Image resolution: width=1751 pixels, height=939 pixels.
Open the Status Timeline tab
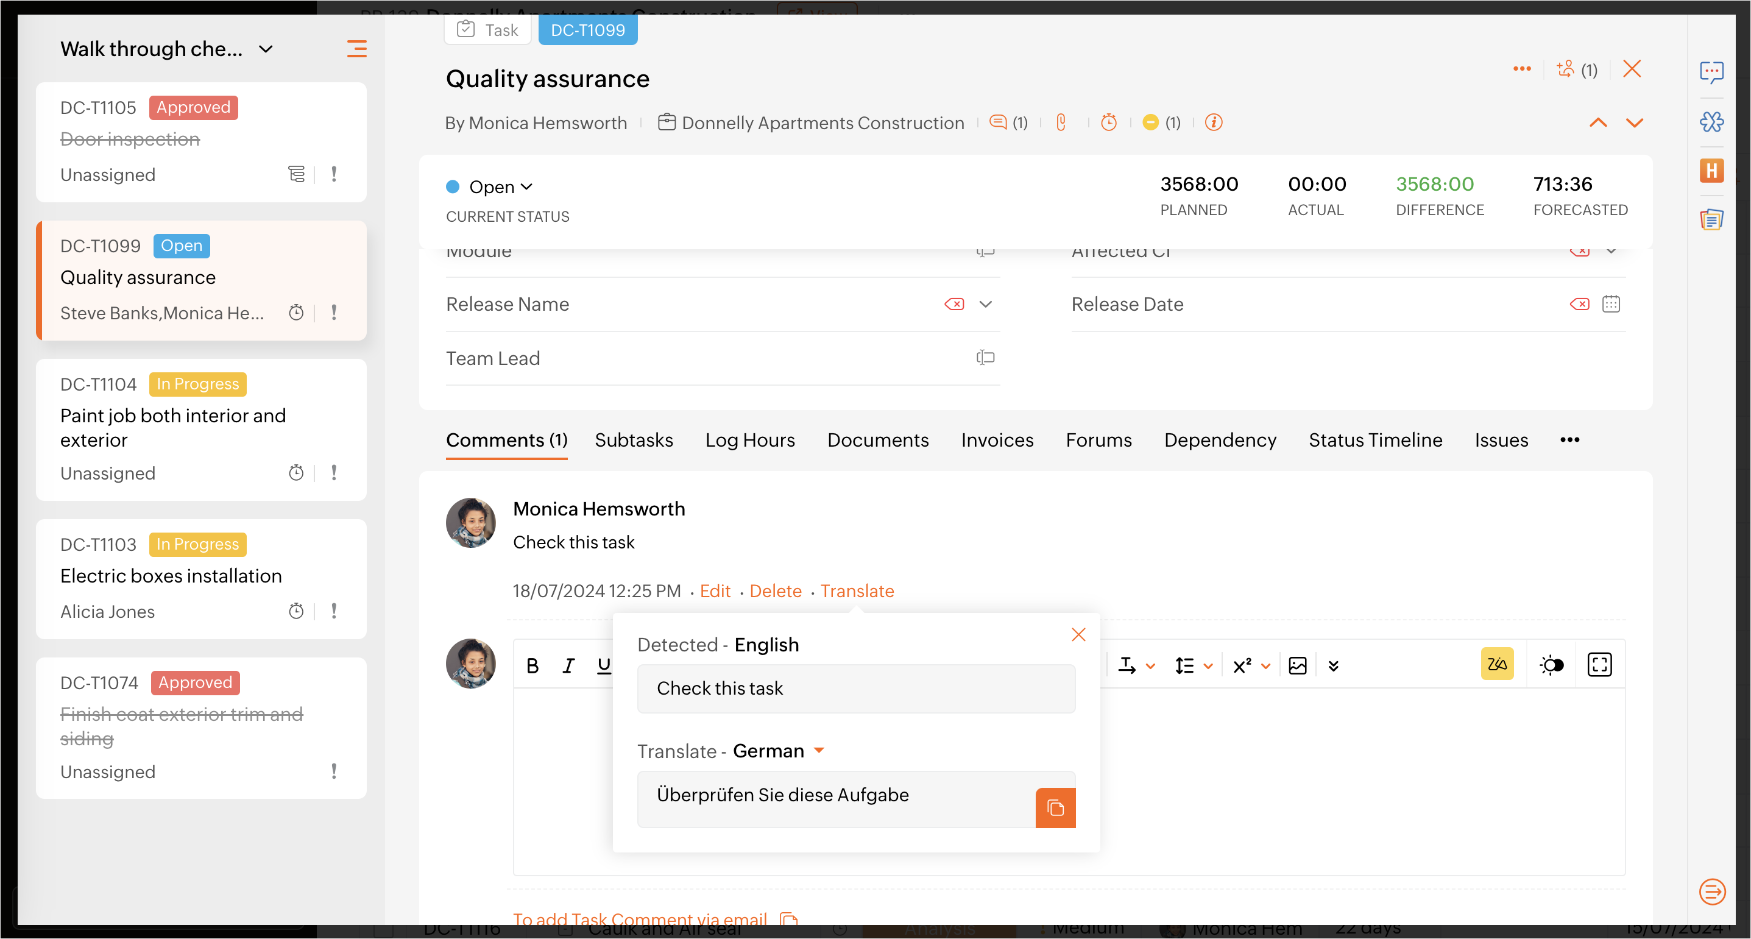point(1375,440)
